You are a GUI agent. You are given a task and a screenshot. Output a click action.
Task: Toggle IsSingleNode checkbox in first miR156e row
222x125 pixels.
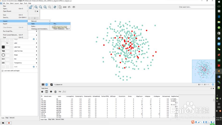pyautogui.click(x=96, y=101)
